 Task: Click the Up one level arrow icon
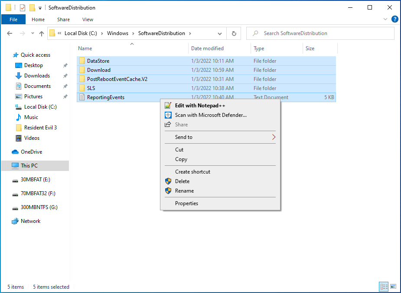[42, 33]
